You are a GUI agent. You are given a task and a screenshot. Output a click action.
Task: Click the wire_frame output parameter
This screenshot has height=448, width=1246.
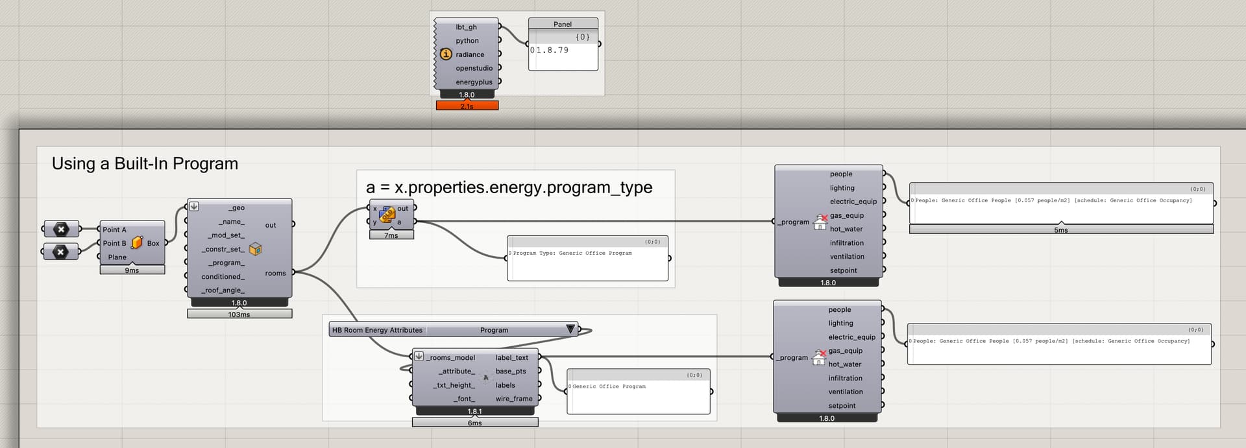click(x=514, y=399)
